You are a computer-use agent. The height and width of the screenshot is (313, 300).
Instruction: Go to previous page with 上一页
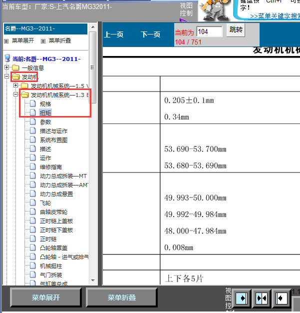click(x=114, y=34)
